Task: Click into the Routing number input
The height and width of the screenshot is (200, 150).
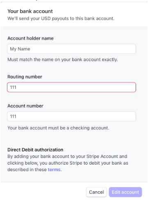Action: (71, 87)
